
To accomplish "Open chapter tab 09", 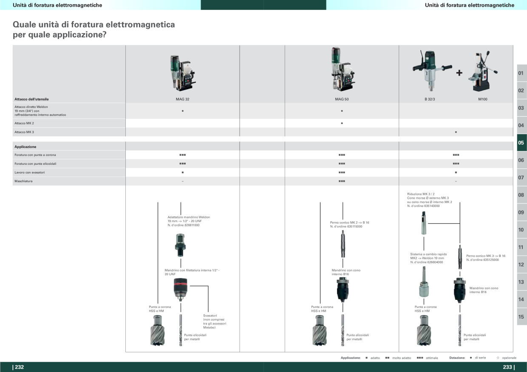I will click(x=521, y=212).
